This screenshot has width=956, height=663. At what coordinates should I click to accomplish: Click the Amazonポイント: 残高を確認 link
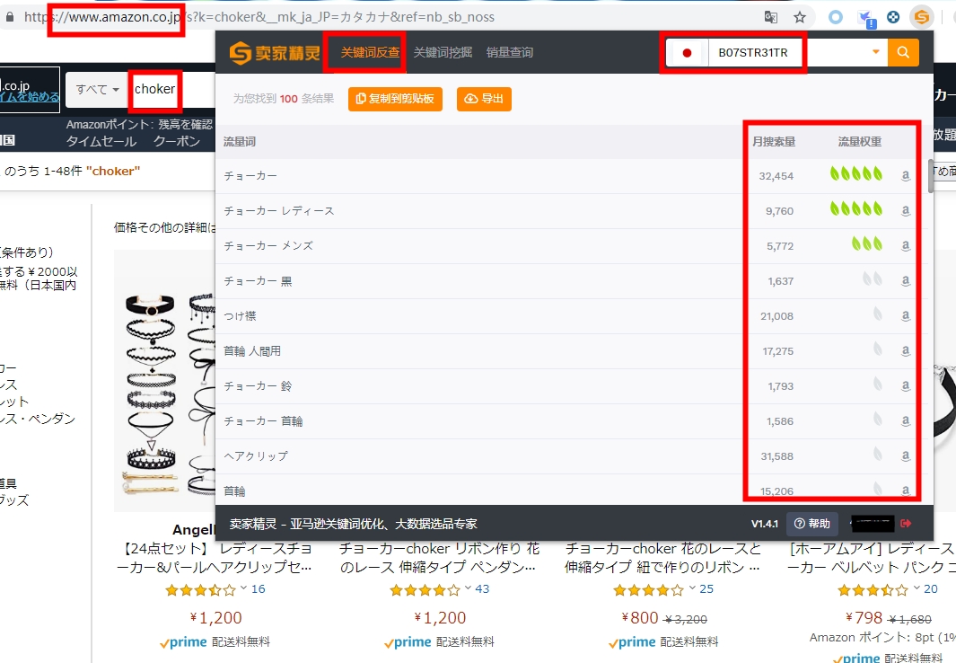click(140, 125)
